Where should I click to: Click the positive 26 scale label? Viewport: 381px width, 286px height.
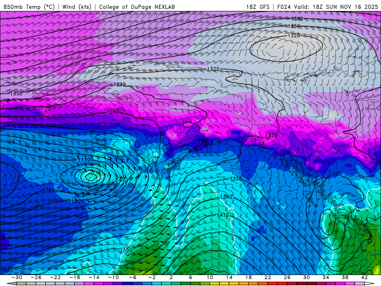(287, 277)
